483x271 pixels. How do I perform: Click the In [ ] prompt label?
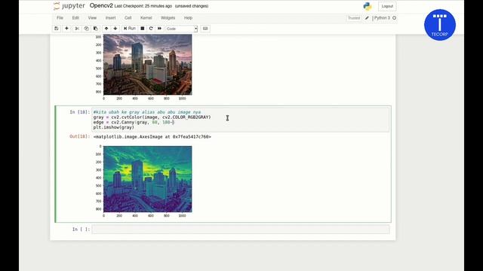[81, 229]
